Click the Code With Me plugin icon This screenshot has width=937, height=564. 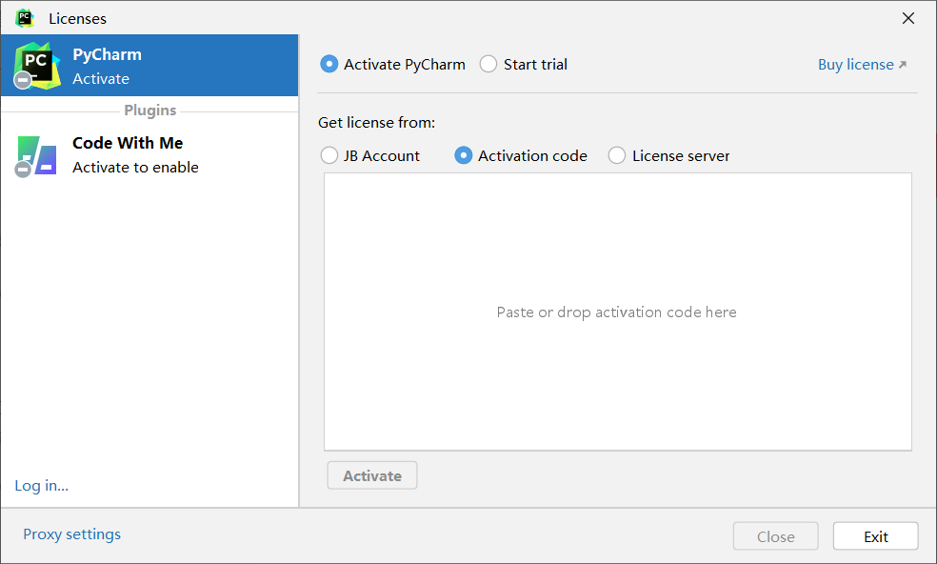click(37, 155)
